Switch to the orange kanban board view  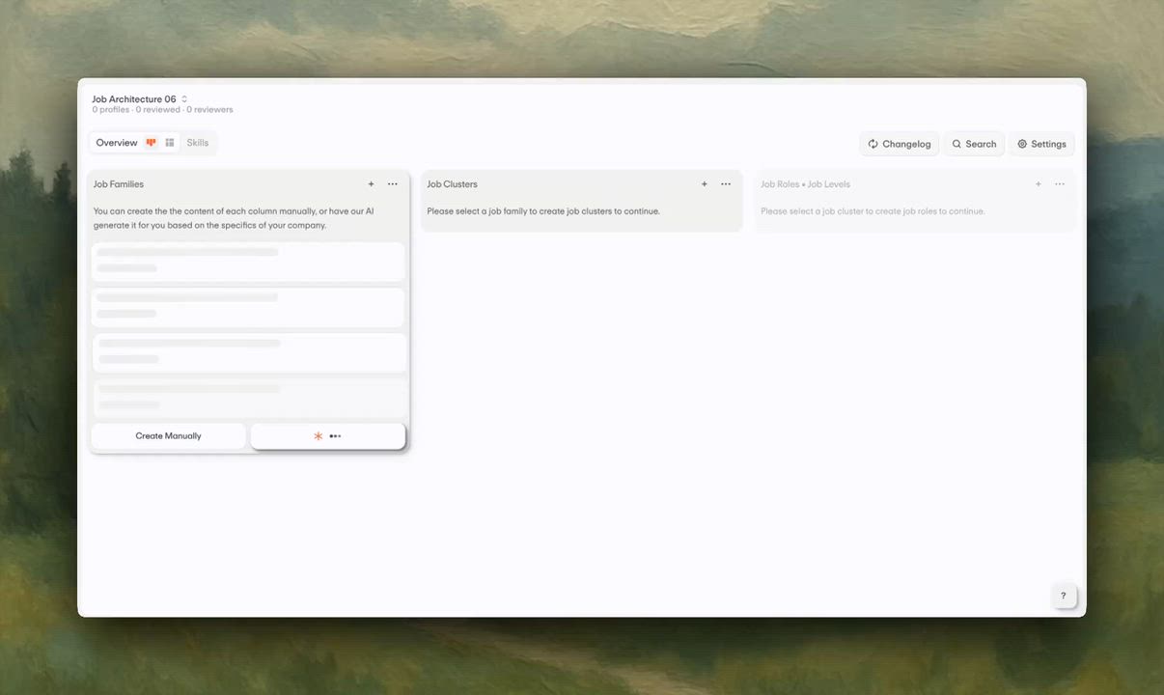[x=151, y=143]
